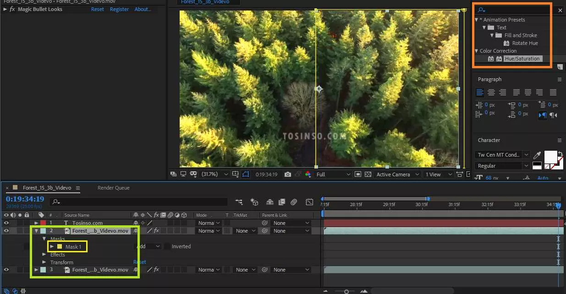This screenshot has height=294, width=566.
Task: Expand Mask 1 properties
Action: 52,246
